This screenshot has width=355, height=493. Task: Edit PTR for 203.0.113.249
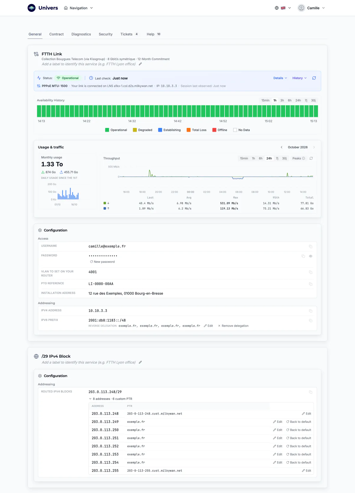point(277,422)
